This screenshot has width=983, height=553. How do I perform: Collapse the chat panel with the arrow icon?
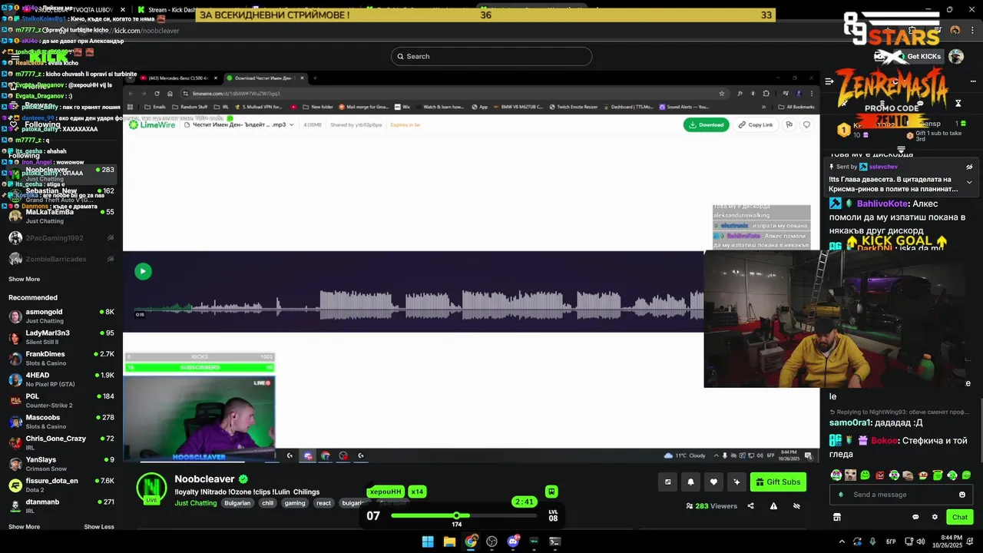pyautogui.click(x=829, y=81)
